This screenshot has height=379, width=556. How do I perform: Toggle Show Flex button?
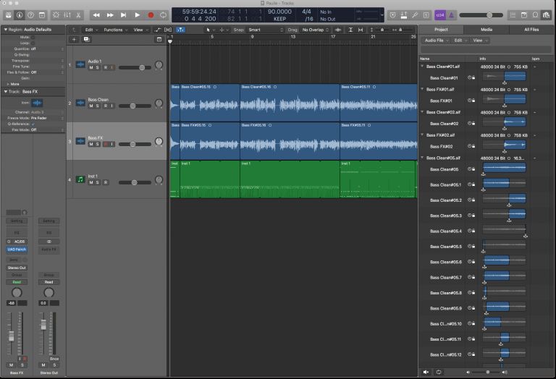coord(168,30)
